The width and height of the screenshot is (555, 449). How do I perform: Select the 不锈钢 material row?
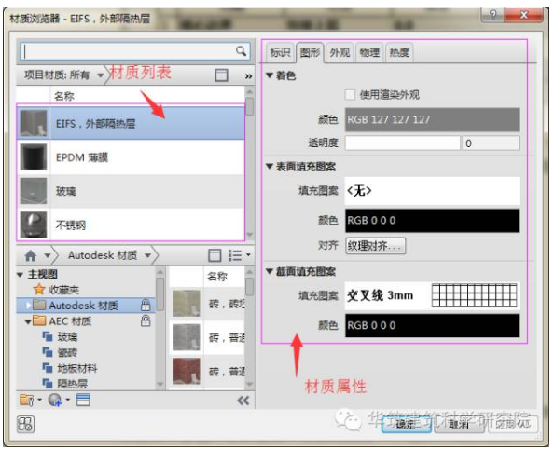click(x=131, y=224)
